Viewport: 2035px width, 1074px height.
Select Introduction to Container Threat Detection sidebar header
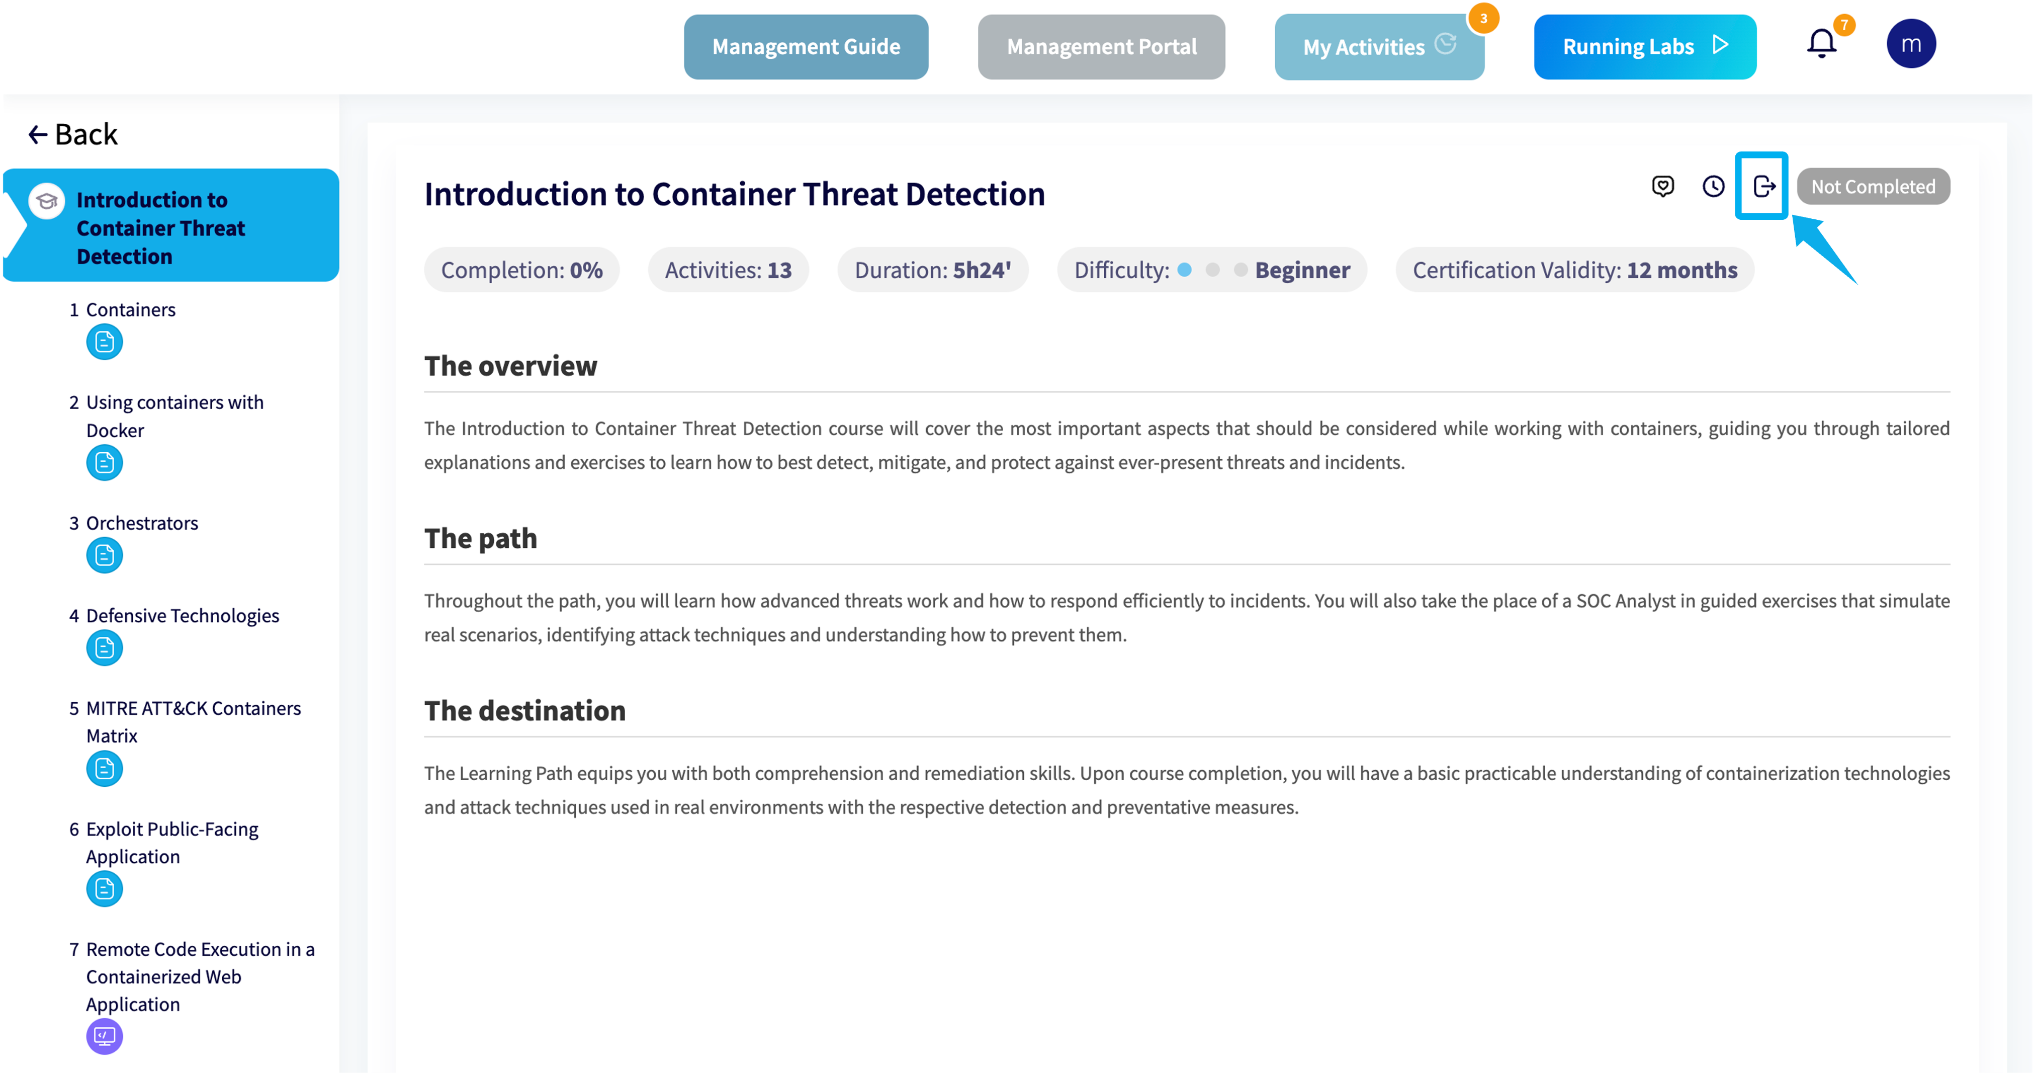(171, 225)
